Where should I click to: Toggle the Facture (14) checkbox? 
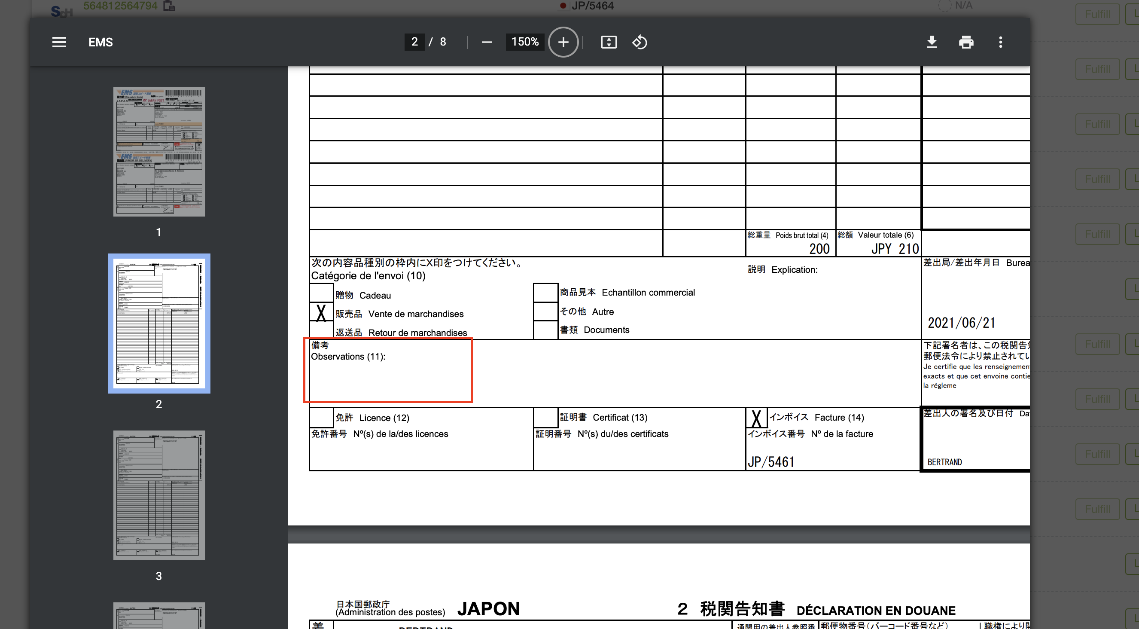click(x=756, y=418)
